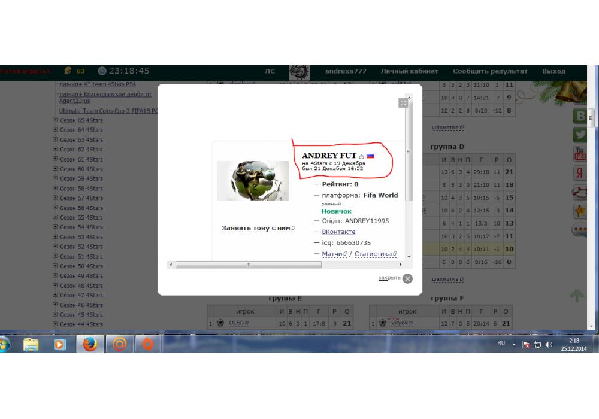Expand Сезон 60 4Stars tree node
Screen dimensions: 599x419
[x=55, y=168]
